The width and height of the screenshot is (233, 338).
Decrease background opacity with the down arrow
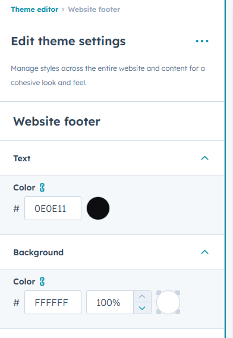142,308
